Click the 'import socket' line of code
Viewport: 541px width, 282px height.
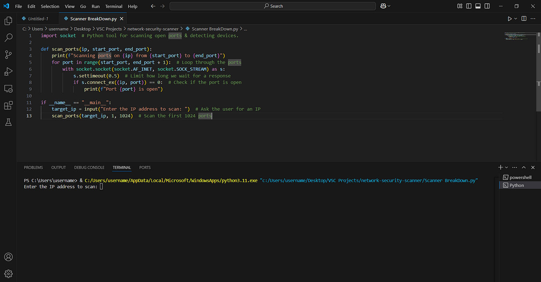pyautogui.click(x=58, y=35)
